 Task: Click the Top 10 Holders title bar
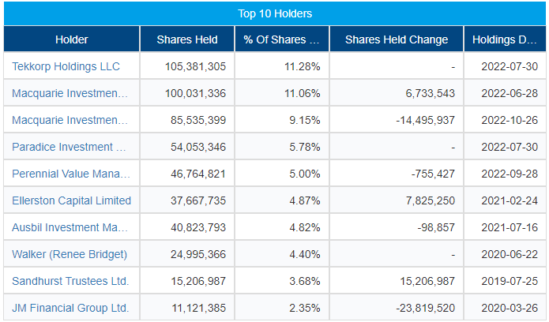[x=275, y=13]
